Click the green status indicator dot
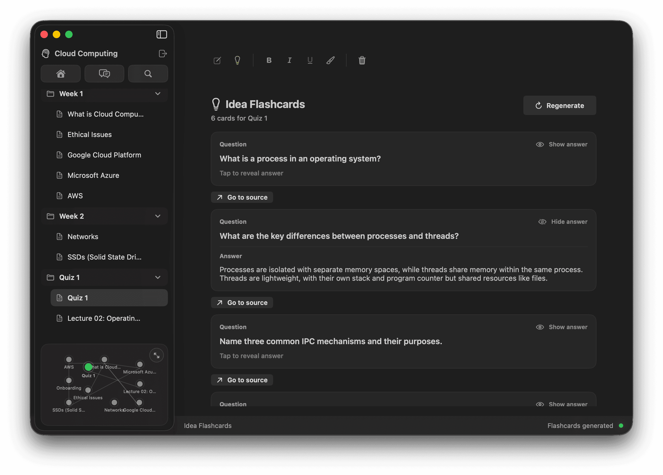Viewport: 663px width, 475px height. [x=621, y=426]
